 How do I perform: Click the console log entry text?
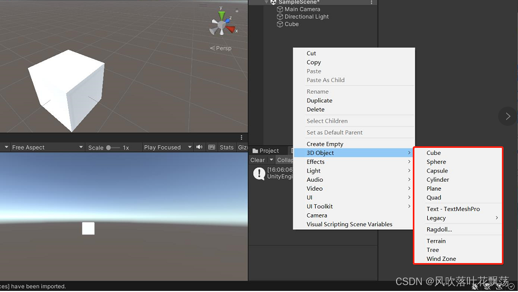280,173
